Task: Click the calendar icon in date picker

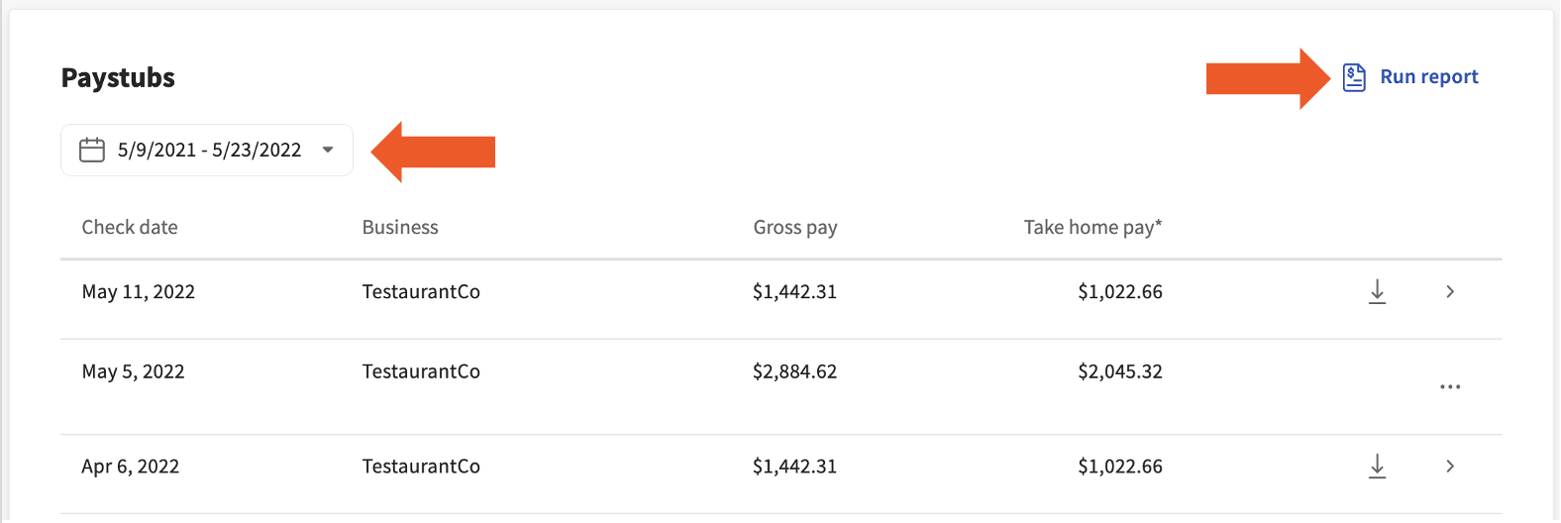Action: [x=92, y=150]
